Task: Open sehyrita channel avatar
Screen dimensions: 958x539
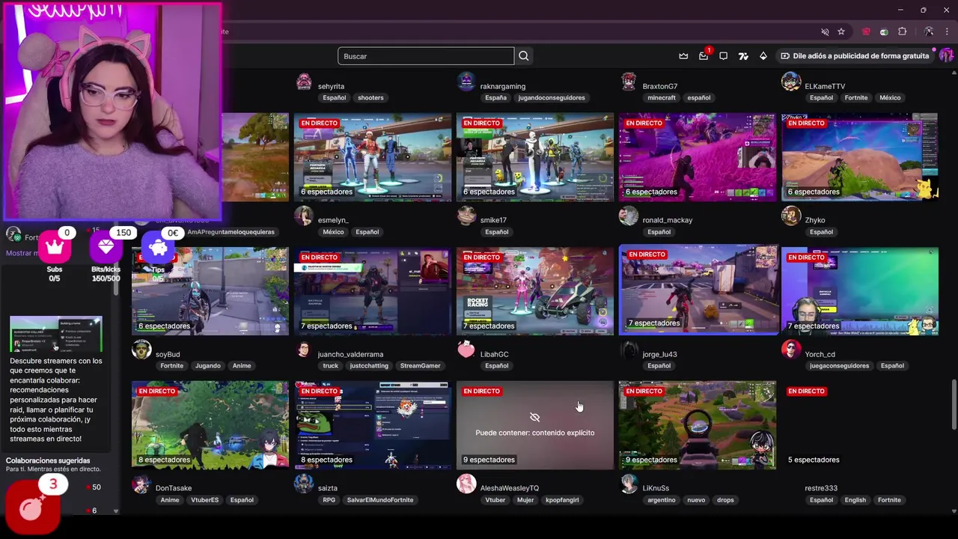Action: click(x=304, y=82)
